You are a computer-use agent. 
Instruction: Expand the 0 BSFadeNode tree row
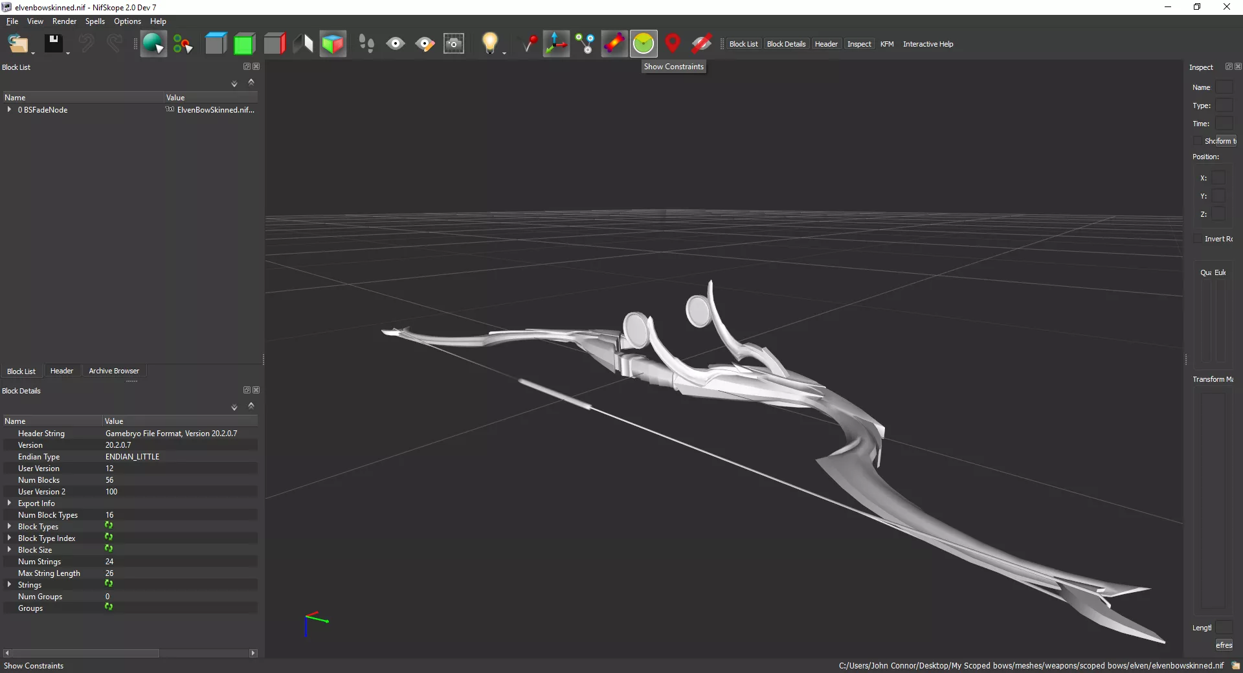9,109
